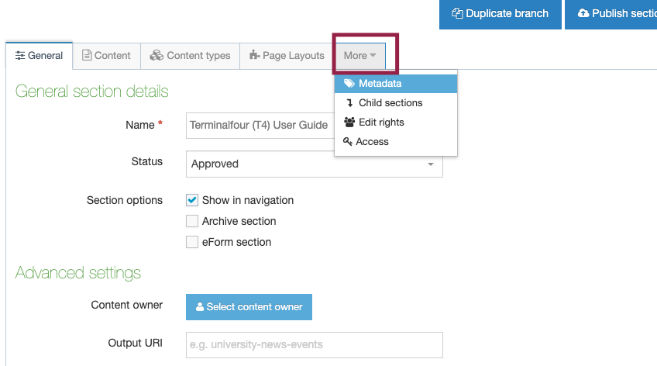Click the sliders icon on General tab
Viewport: 657px width, 366px height.
point(19,55)
